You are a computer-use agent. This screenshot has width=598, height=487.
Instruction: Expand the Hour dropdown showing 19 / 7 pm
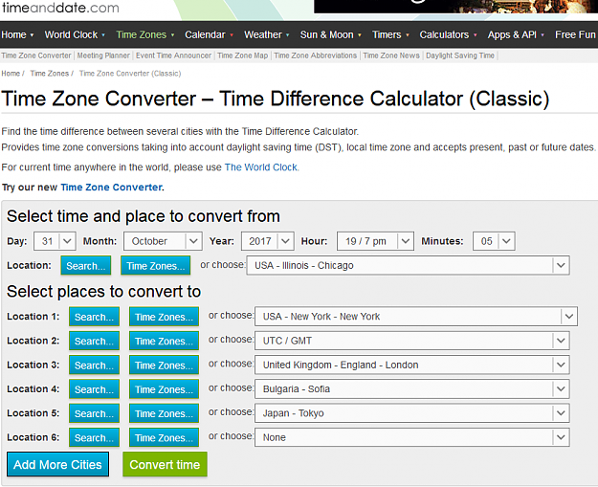pyautogui.click(x=375, y=241)
